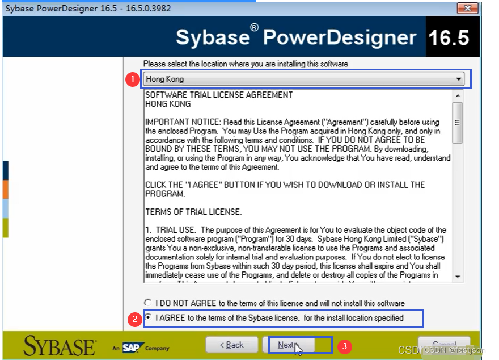This screenshot has width=499, height=360.
Task: Go back with the Back button
Action: pyautogui.click(x=232, y=345)
